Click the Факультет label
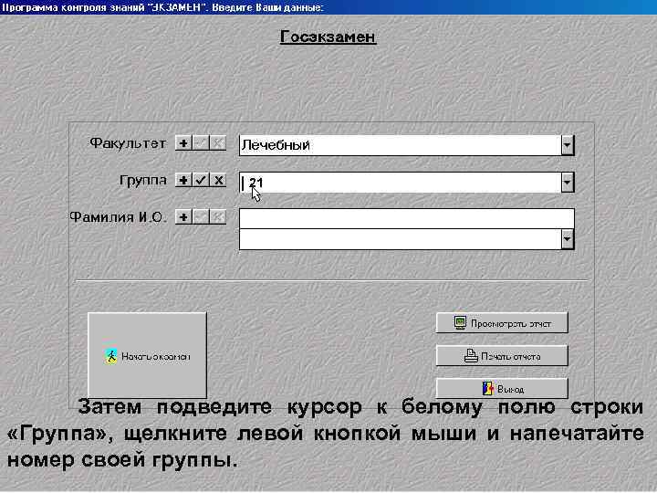This screenshot has height=493, width=657. pos(129,143)
